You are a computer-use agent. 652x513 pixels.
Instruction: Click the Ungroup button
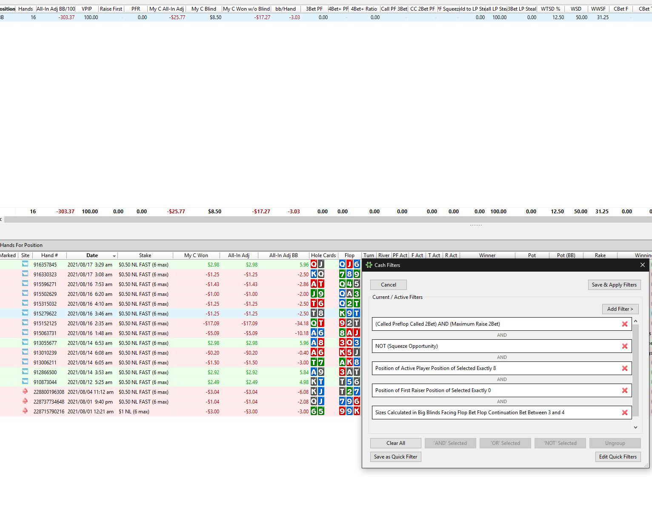click(x=615, y=443)
